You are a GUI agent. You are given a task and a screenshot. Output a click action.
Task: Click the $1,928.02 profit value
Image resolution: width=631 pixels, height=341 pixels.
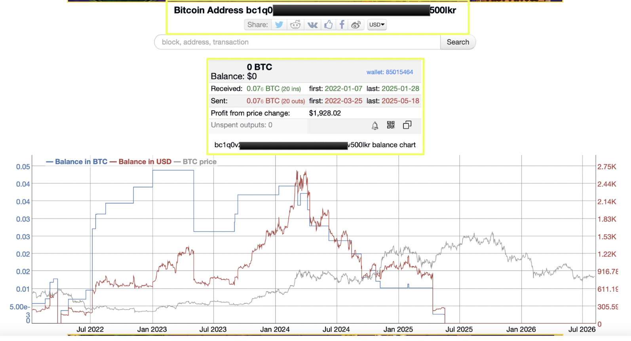325,113
